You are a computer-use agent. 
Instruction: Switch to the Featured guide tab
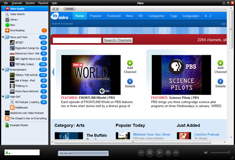coord(114,16)
